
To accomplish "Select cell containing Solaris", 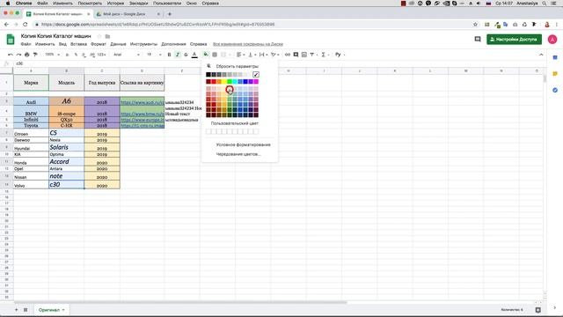I will (x=67, y=147).
